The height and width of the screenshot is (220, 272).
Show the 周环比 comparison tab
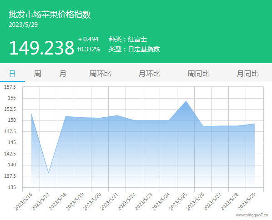(100, 74)
